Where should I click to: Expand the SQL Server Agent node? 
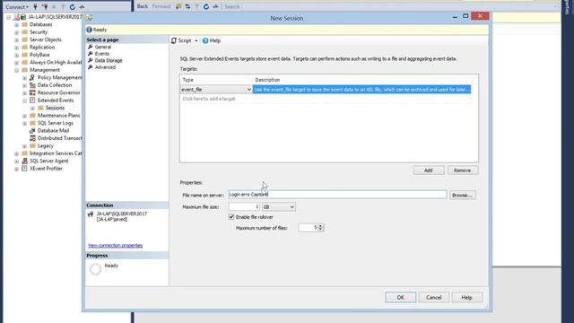click(x=16, y=161)
